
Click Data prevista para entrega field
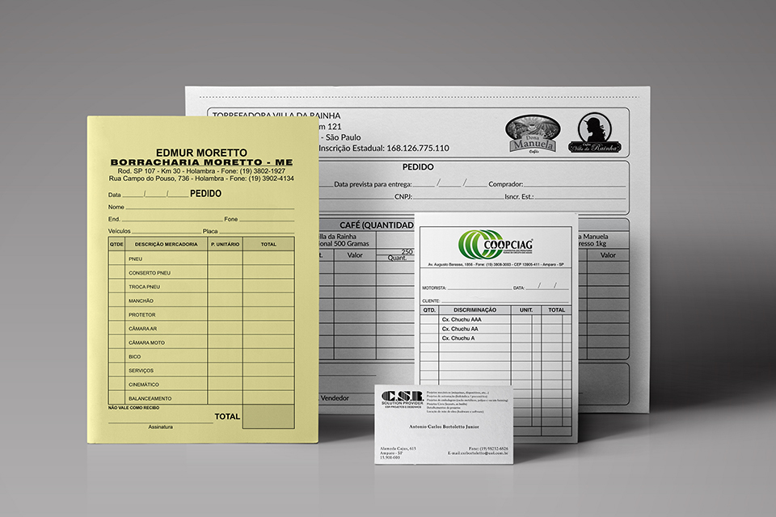(x=411, y=184)
